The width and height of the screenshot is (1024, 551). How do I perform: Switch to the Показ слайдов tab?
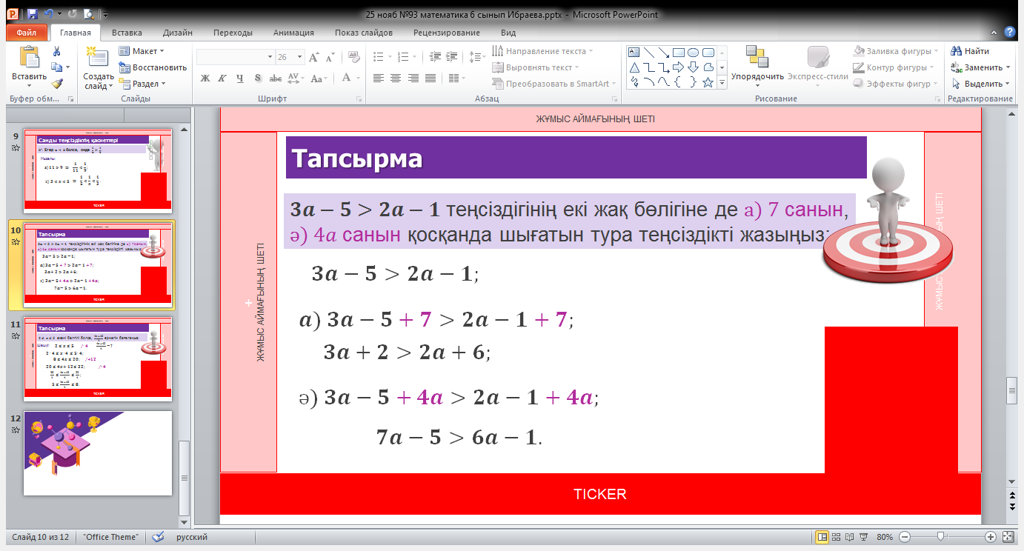click(x=365, y=33)
